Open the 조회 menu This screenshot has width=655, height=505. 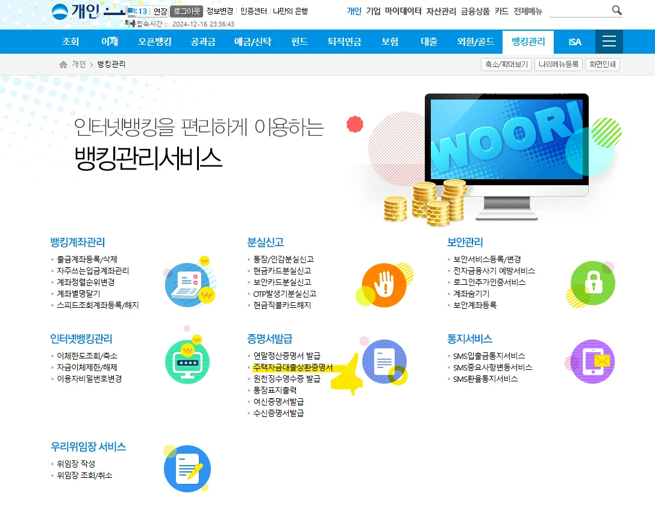pos(70,42)
